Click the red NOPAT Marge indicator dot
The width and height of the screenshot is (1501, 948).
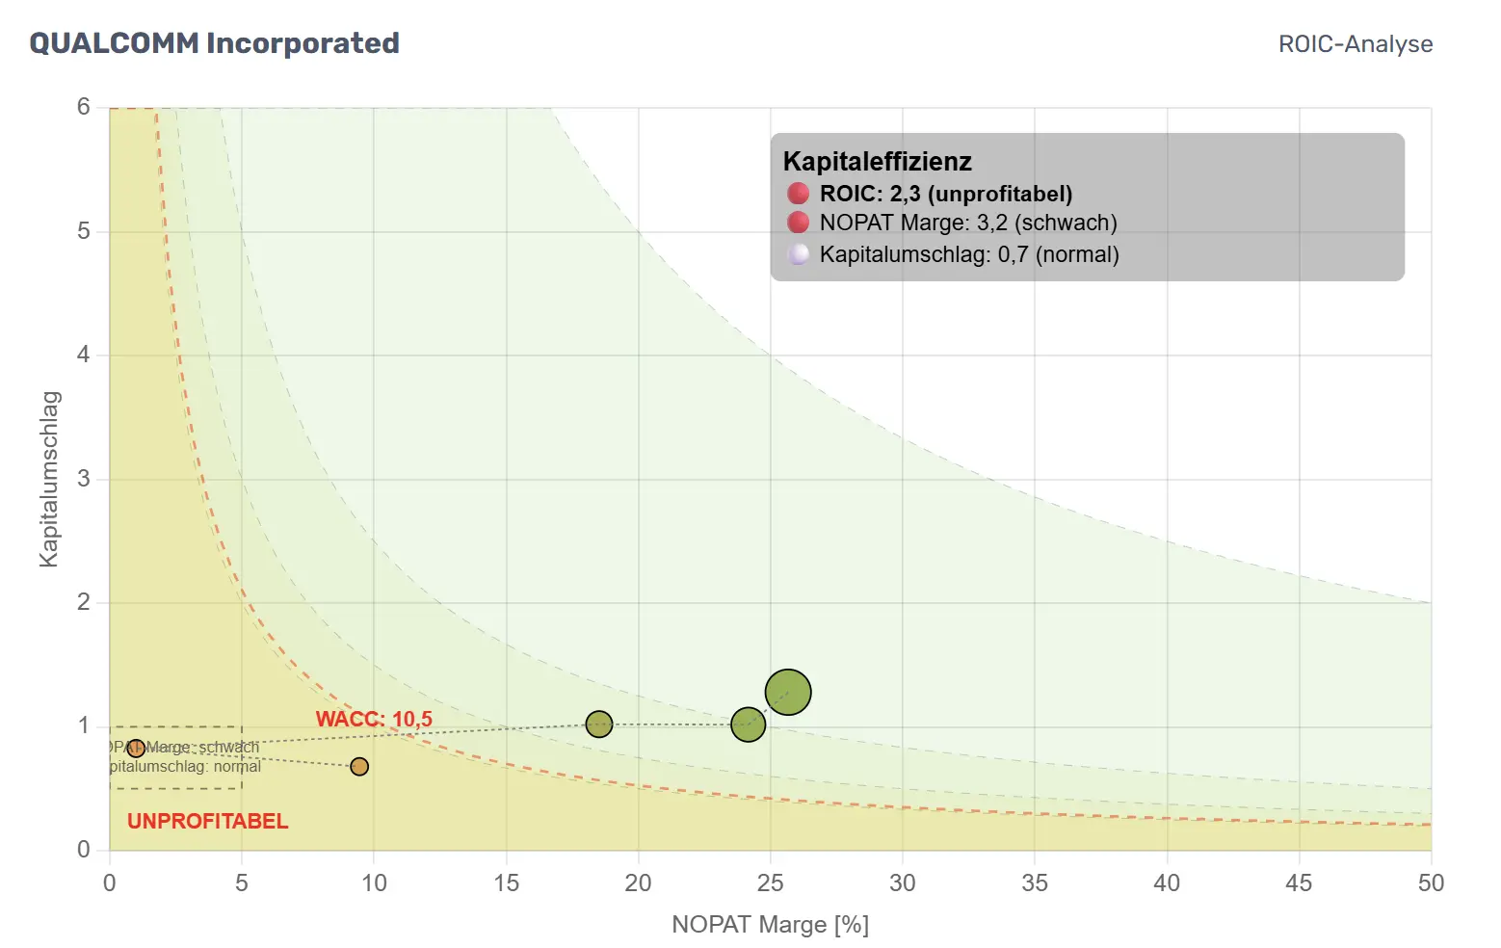click(798, 223)
